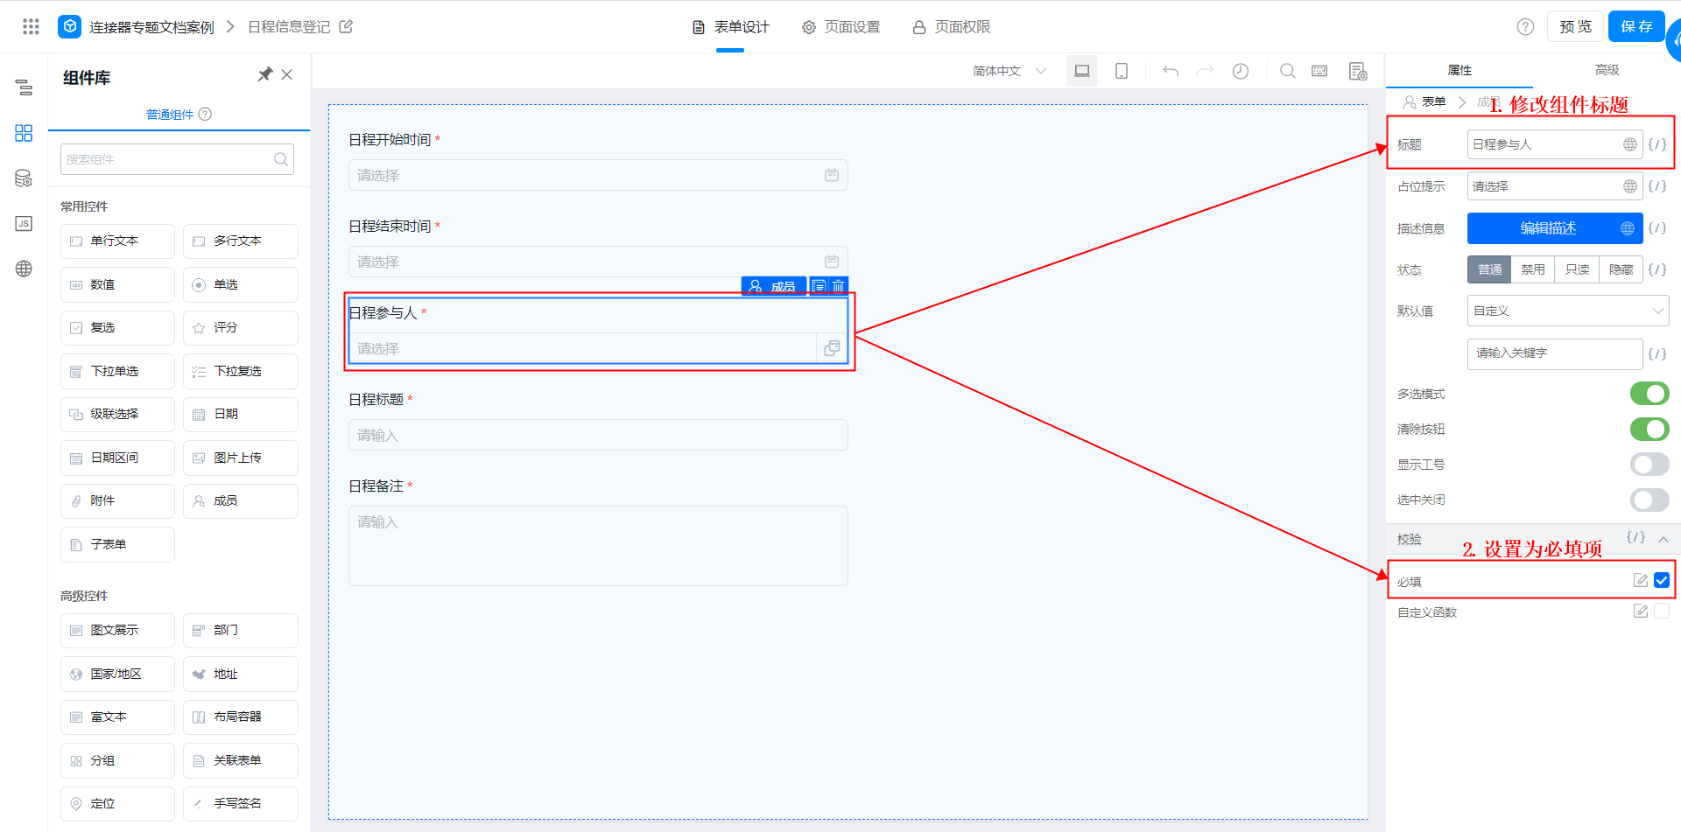The width and height of the screenshot is (1681, 832).
Task: Switch to 页面设置 tab
Action: (x=841, y=27)
